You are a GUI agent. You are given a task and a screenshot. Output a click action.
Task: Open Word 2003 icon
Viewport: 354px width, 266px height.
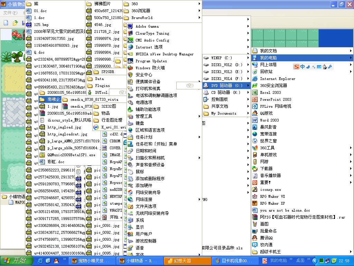[255, 120]
